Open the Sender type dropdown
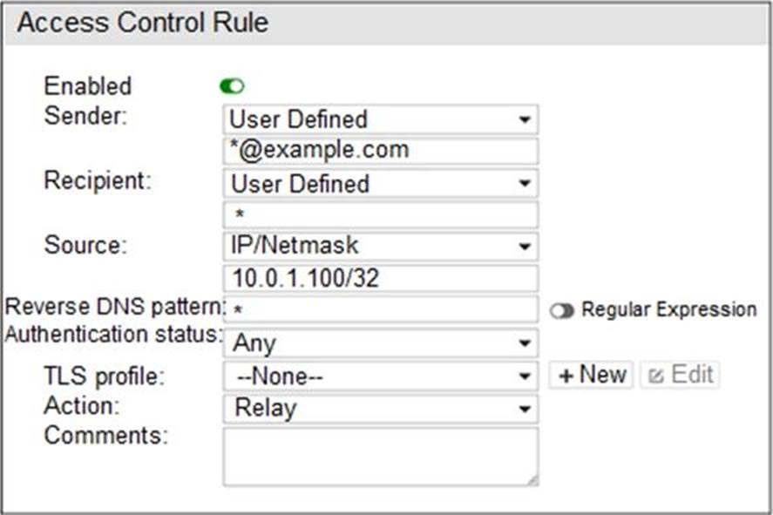Image resolution: width=773 pixels, height=515 pixels. [380, 119]
